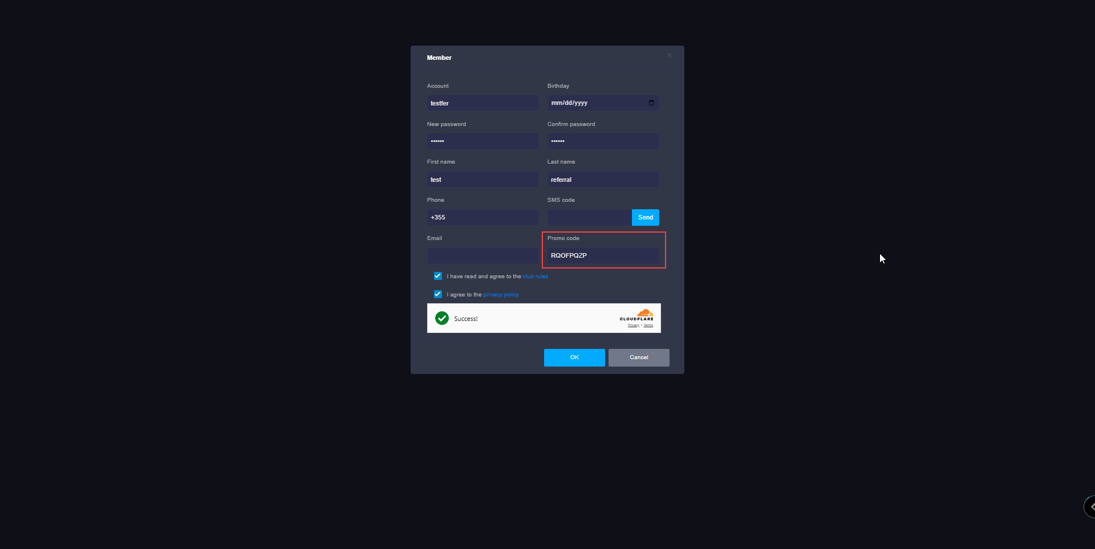This screenshot has height=549, width=1095.
Task: Click the Phone number field
Action: point(482,217)
